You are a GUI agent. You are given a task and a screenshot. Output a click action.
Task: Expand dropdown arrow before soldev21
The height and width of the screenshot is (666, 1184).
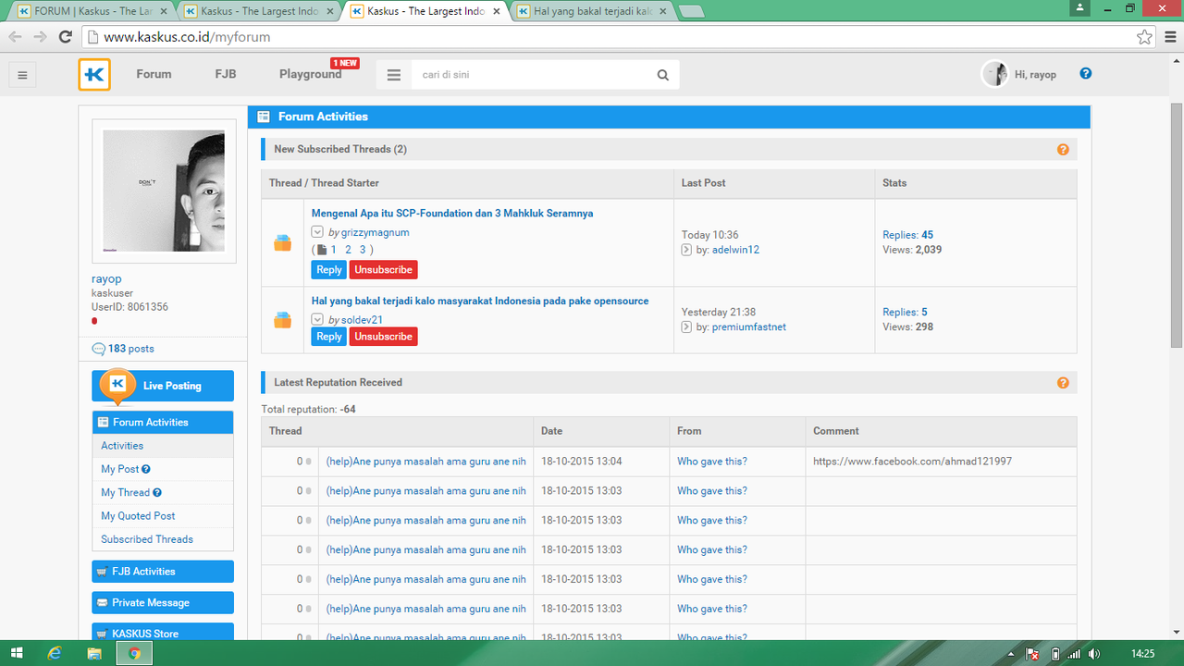click(x=317, y=320)
